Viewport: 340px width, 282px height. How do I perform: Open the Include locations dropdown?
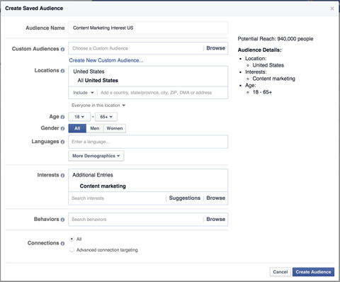pyautogui.click(x=84, y=93)
